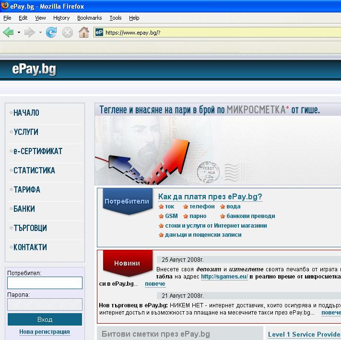Click 'Битови сметки през ePay.bg' heading
This screenshot has width=341, height=340.
click(156, 334)
